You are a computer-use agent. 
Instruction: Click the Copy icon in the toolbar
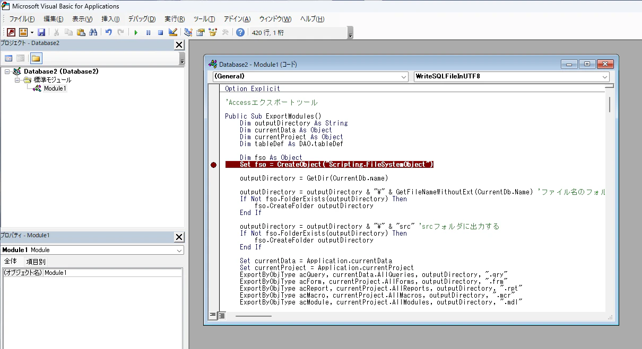point(68,32)
